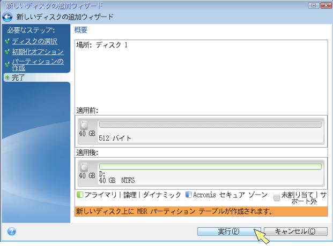Click the 適用前: label
Screen dimensions: 333x246
click(87, 110)
